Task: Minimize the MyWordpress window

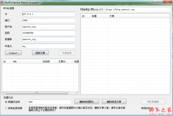Action: click(155, 2)
